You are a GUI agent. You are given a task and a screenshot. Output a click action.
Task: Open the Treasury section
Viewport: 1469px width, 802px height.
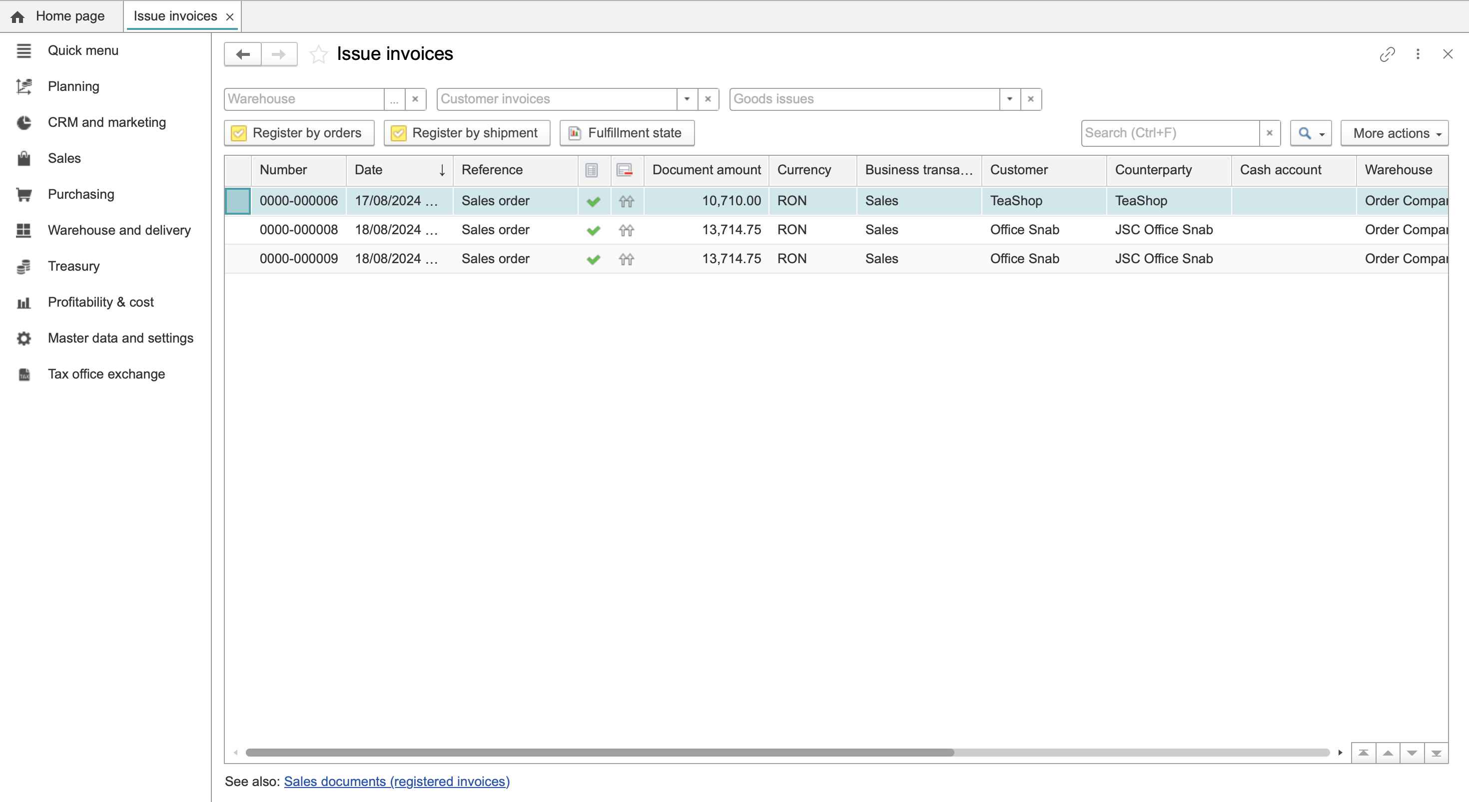[x=73, y=266]
